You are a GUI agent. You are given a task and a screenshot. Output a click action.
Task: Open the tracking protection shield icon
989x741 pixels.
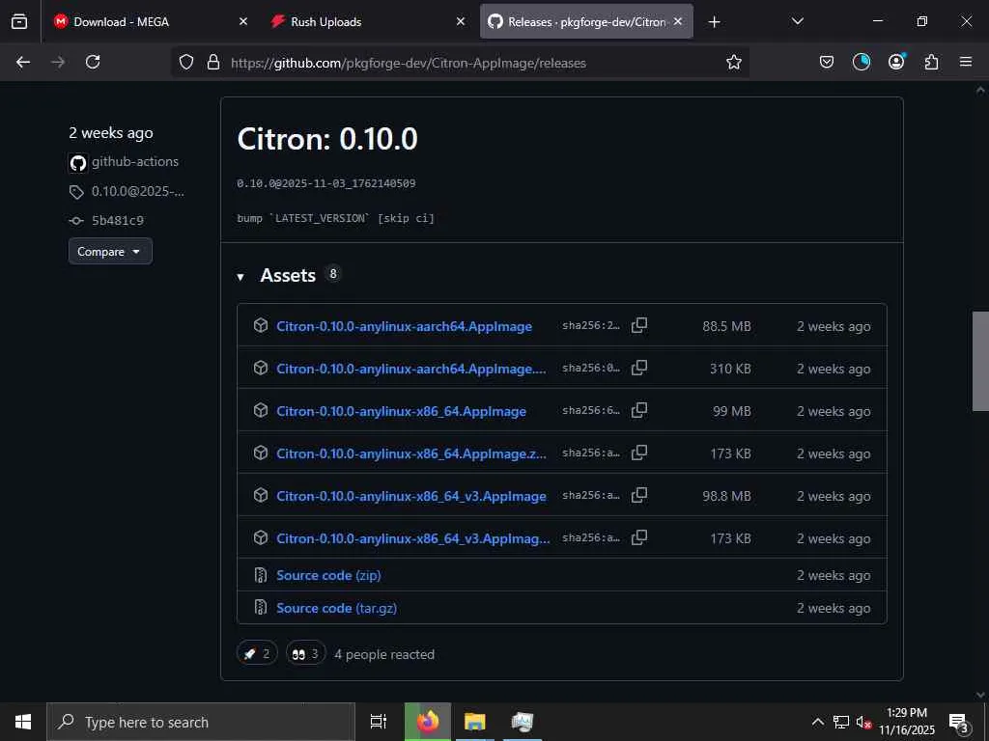tap(186, 63)
